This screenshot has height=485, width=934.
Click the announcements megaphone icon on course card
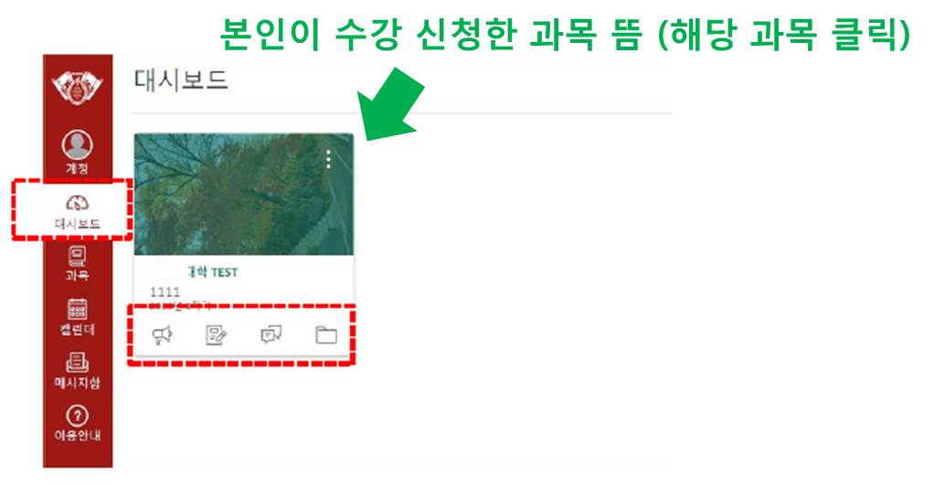pos(162,335)
